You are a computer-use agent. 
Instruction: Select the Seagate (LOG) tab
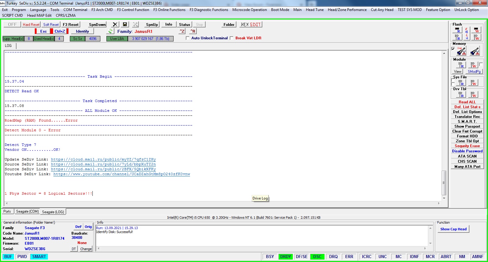[x=53, y=212]
